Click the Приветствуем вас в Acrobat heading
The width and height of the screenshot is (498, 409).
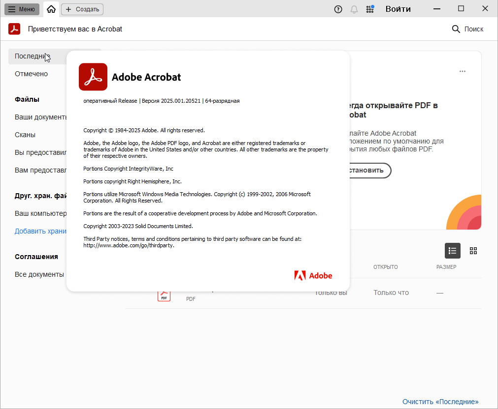75,29
